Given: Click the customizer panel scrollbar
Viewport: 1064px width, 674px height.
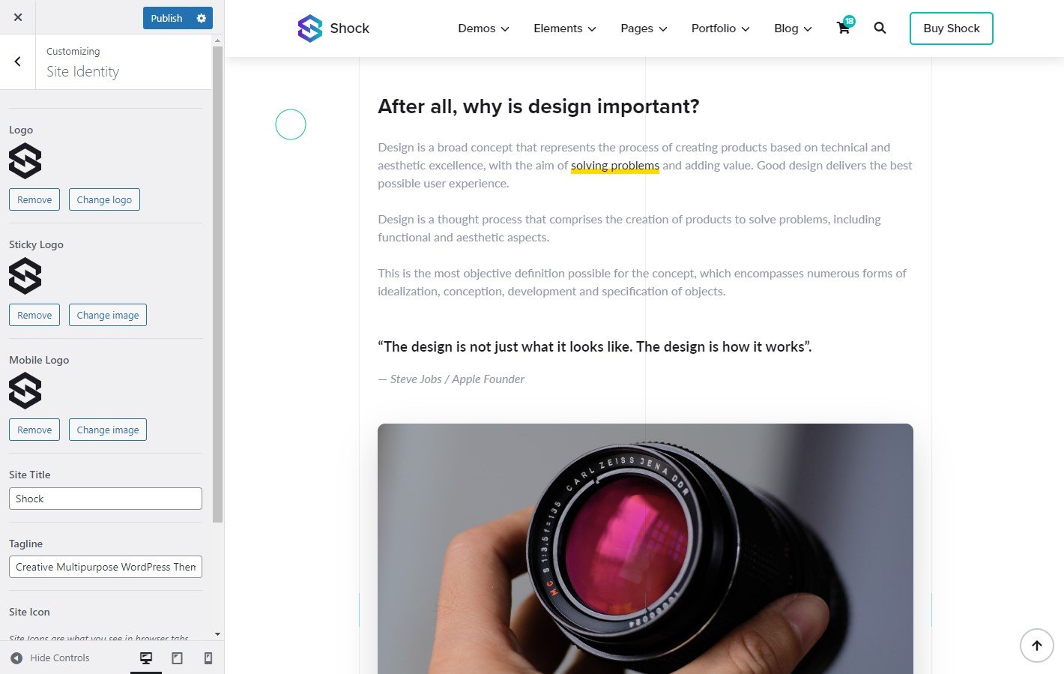Looking at the screenshot, I should 218,284.
